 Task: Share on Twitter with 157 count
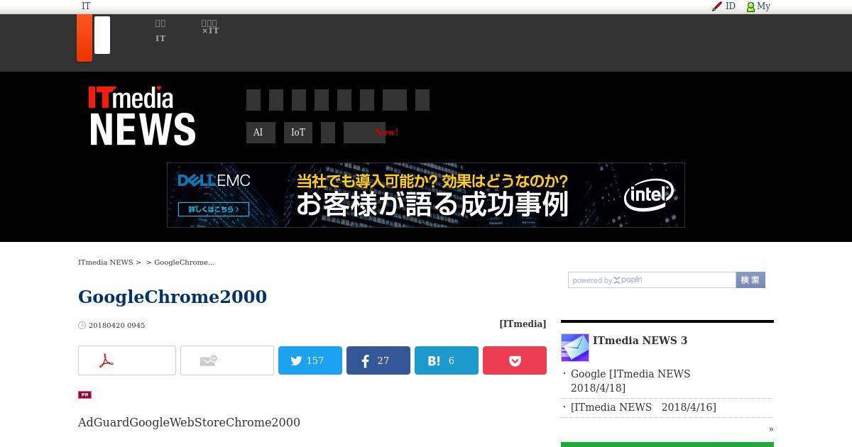(x=310, y=360)
